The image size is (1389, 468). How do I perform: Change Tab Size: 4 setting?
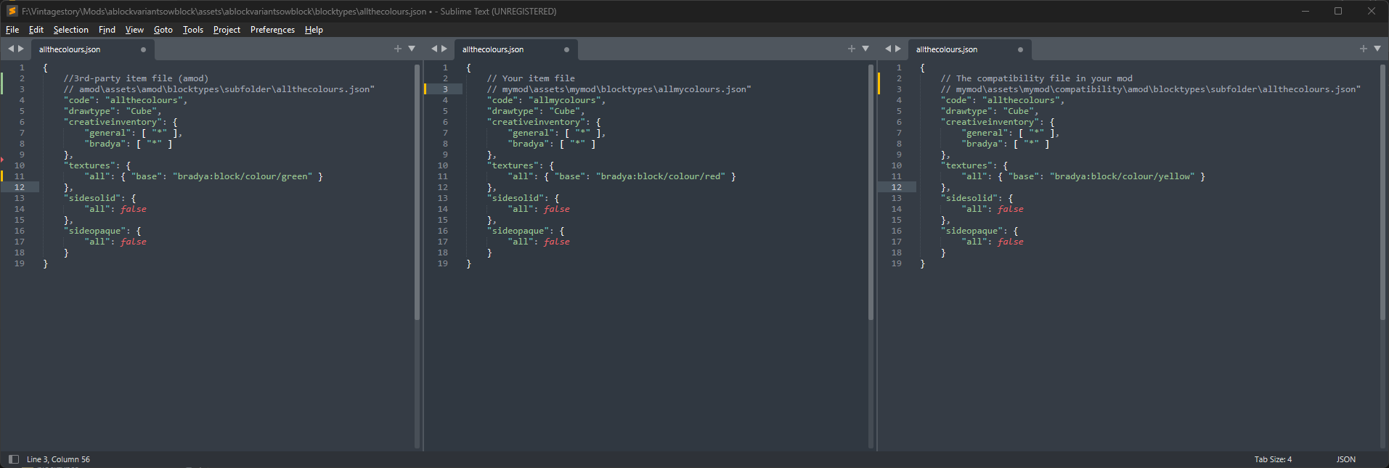tap(1273, 459)
